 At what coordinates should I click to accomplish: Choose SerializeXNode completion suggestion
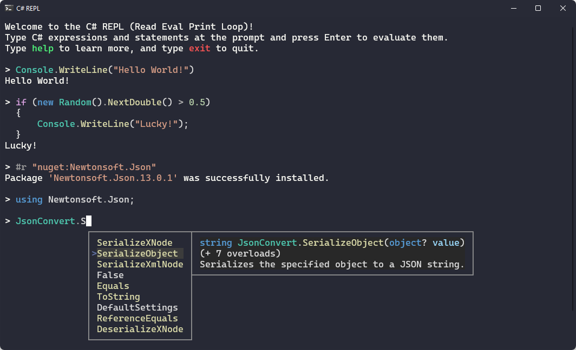[x=134, y=243]
